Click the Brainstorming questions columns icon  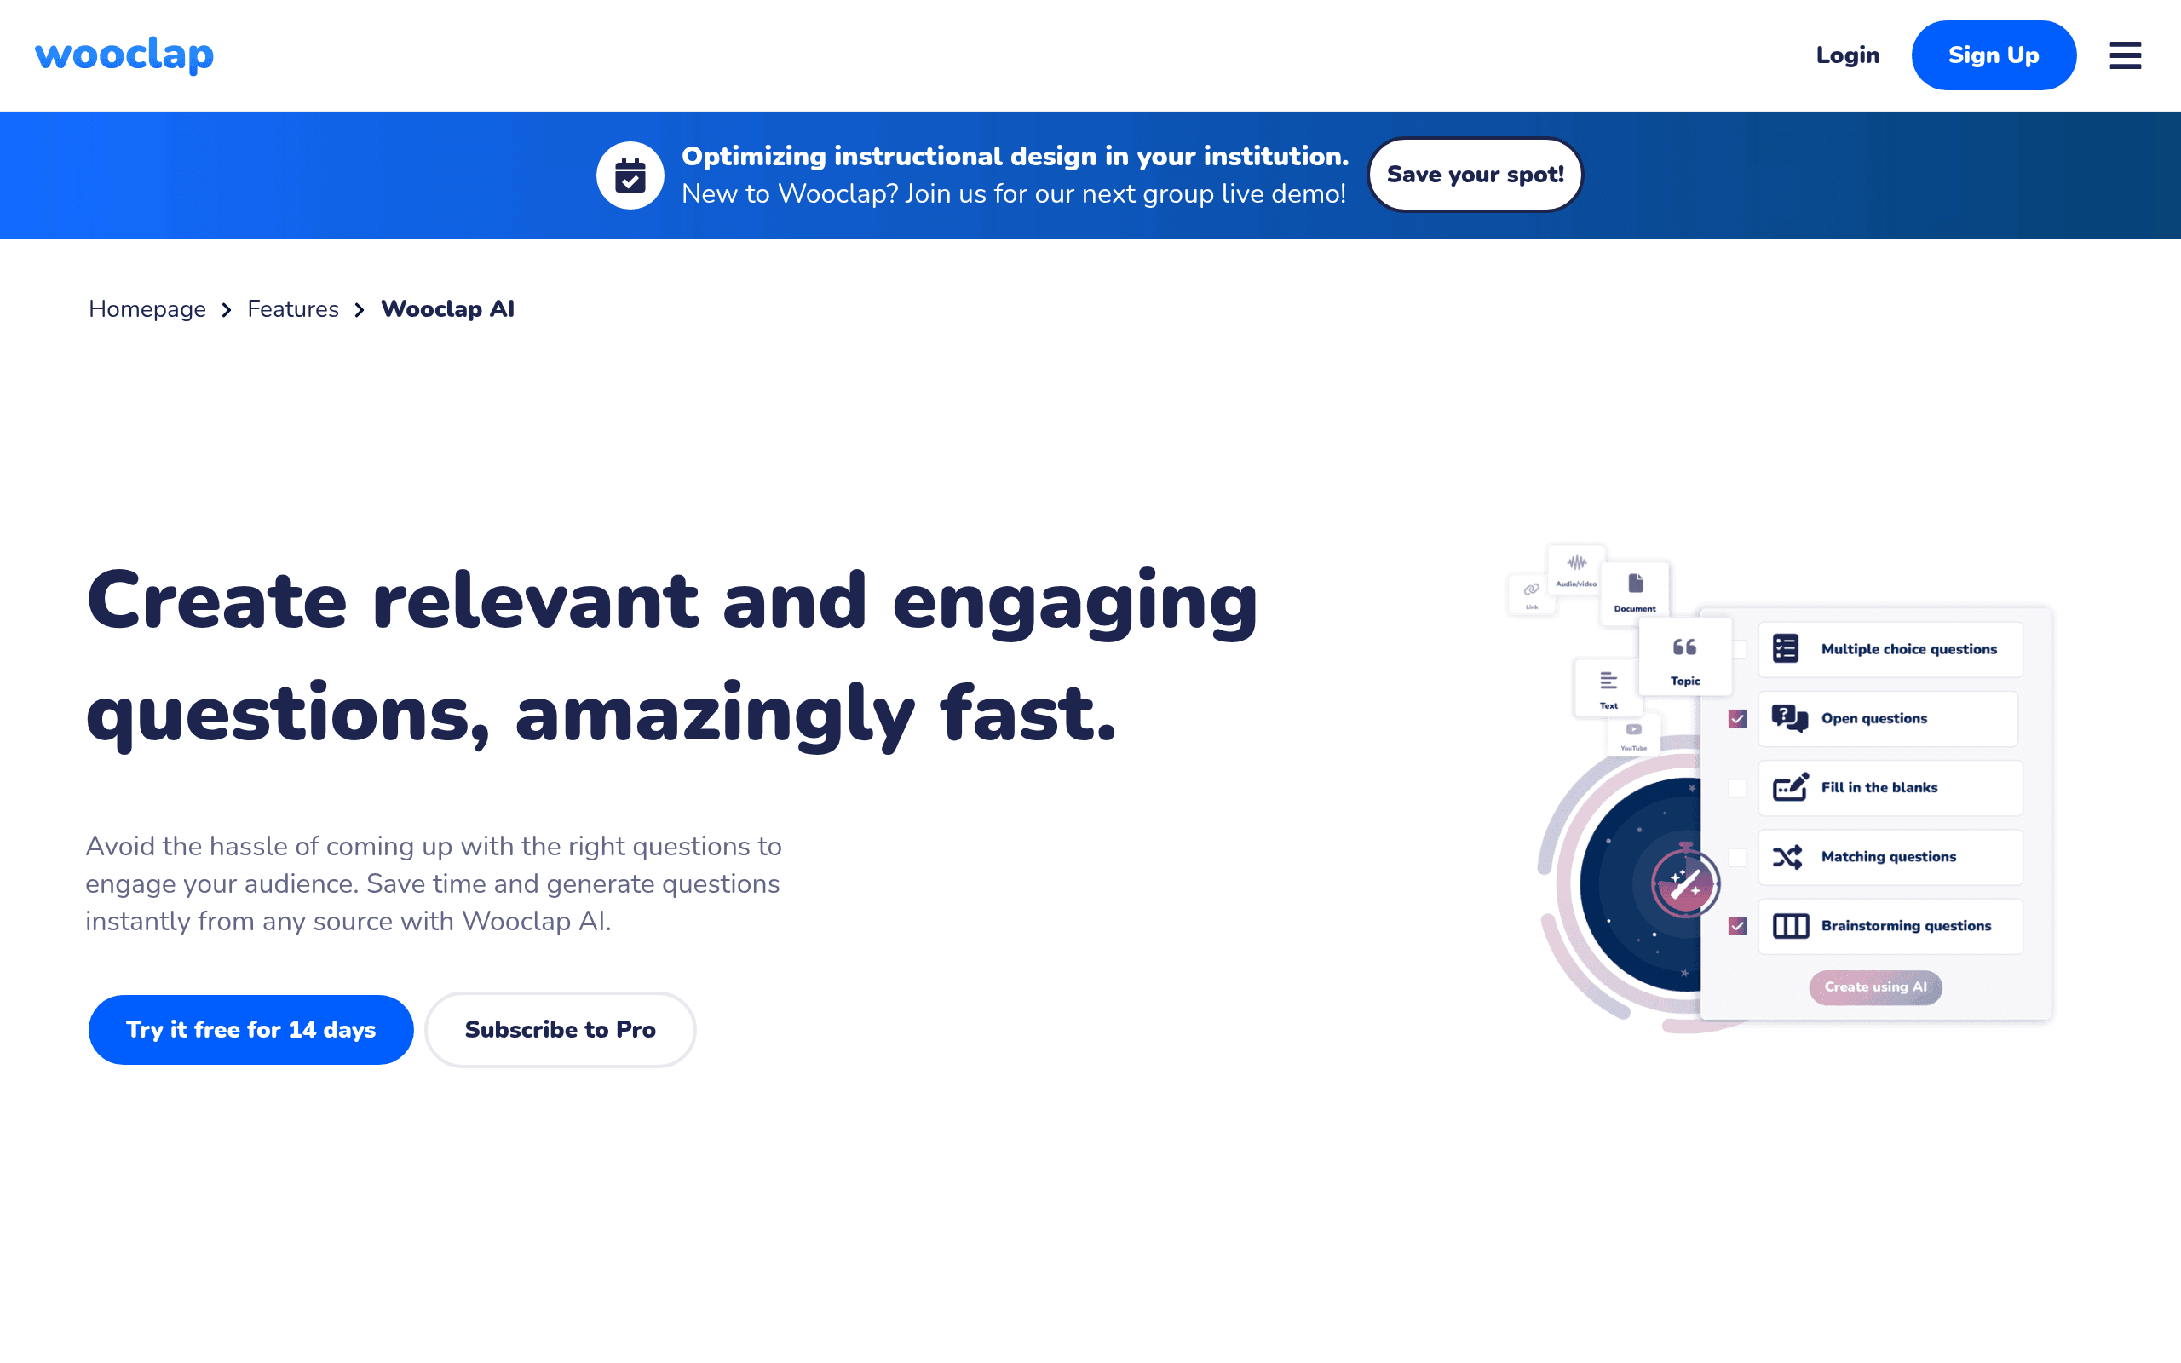tap(1791, 926)
